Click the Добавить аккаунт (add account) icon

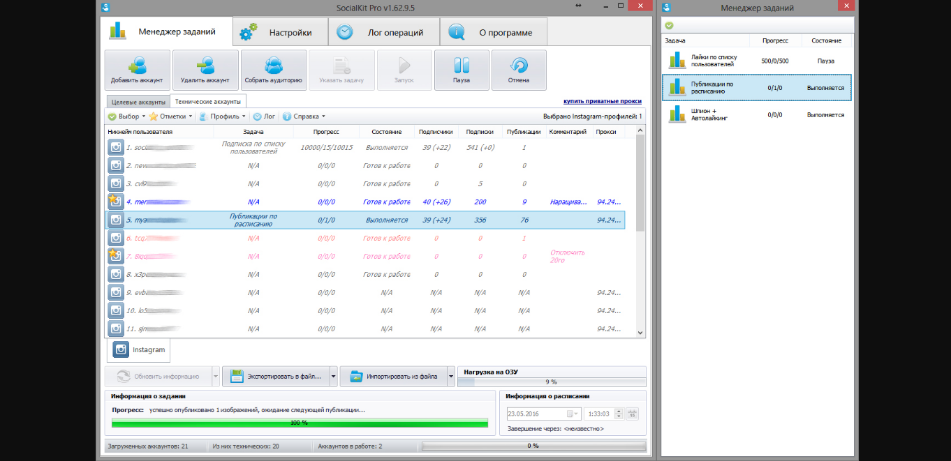(137, 66)
